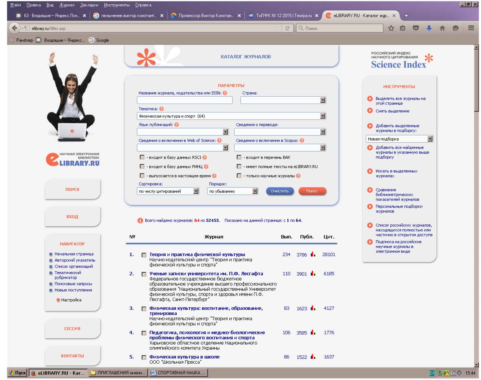Open the Закладки menu
The image size is (481, 380).
89,5
